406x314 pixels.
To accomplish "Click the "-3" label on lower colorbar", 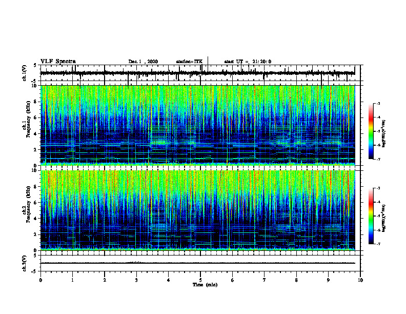I will (378, 188).
